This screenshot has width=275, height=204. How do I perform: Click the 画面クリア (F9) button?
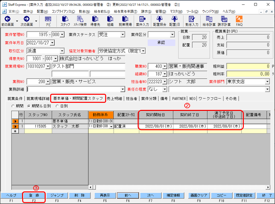[x=199, y=195]
